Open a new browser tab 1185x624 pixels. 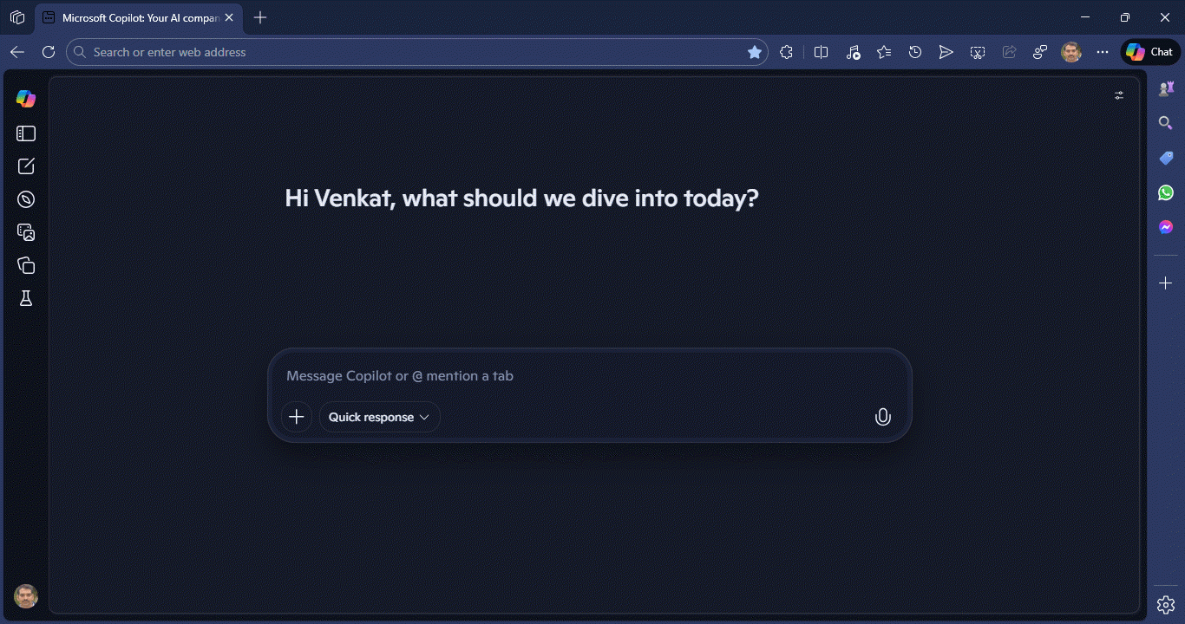[260, 17]
